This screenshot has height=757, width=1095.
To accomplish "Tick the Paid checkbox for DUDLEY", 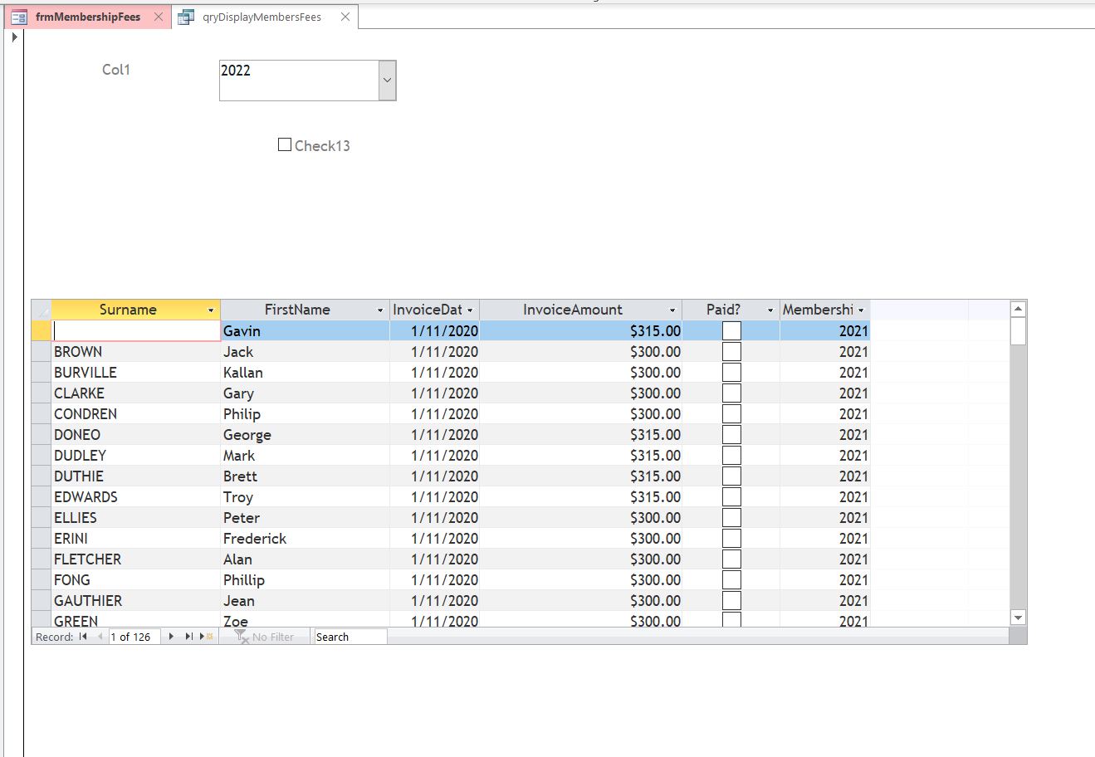I will (x=731, y=456).
